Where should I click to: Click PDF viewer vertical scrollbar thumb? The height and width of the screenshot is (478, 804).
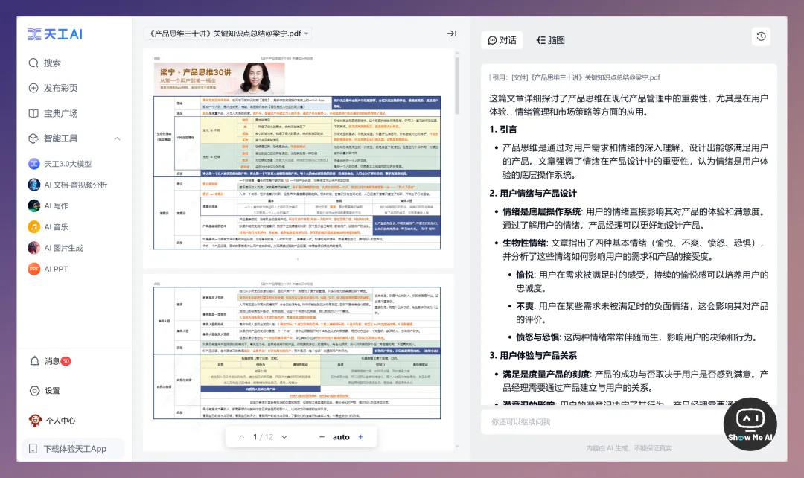pyautogui.click(x=456, y=85)
